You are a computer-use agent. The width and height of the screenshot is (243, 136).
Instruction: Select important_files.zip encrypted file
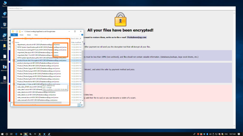pyautogui.click(x=38, y=52)
